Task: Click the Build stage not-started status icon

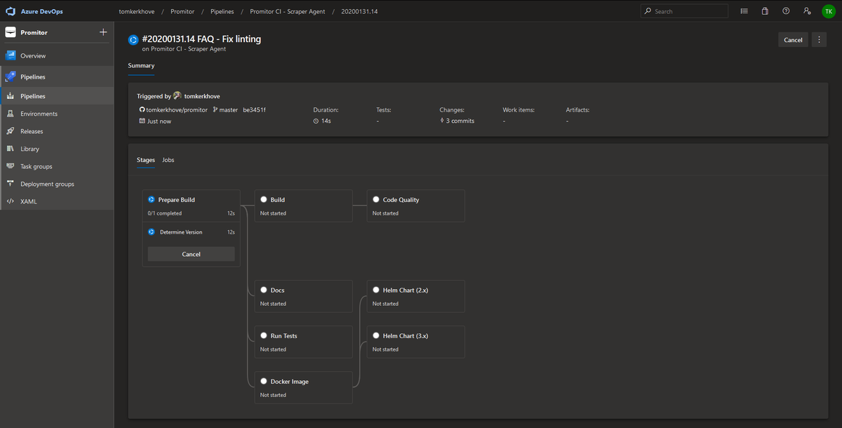Action: coord(263,200)
